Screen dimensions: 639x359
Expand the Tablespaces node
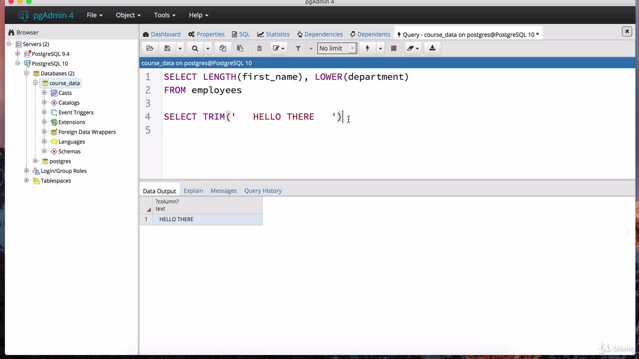(26, 180)
